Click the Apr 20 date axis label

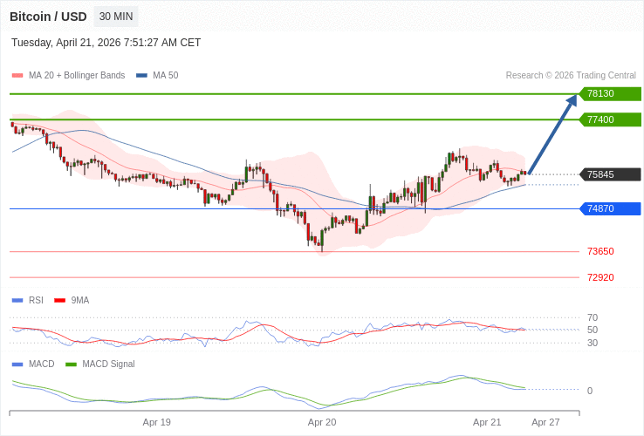pyautogui.click(x=322, y=422)
